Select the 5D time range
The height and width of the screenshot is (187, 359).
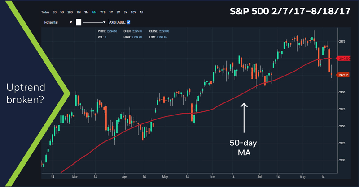pyautogui.click(x=62, y=12)
